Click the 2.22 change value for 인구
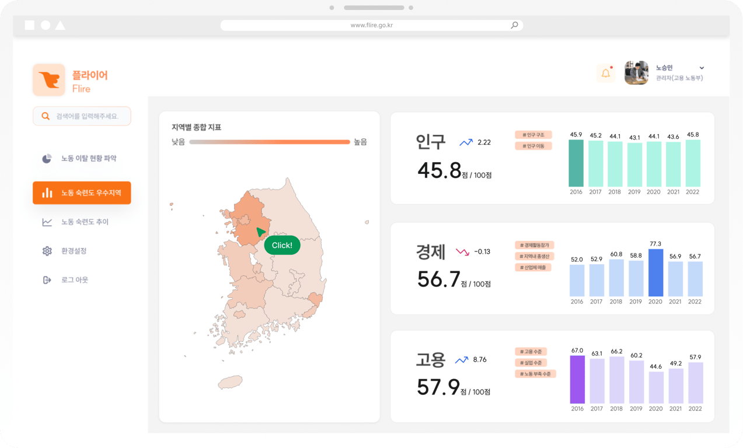 pyautogui.click(x=484, y=142)
